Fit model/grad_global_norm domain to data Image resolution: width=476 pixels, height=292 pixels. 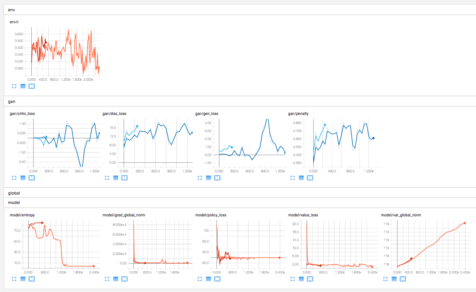tap(124, 279)
